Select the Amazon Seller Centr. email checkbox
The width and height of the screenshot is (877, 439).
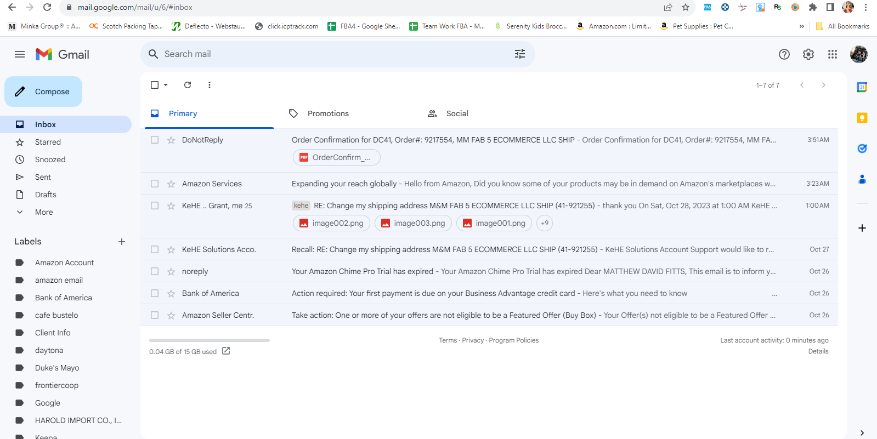(155, 315)
